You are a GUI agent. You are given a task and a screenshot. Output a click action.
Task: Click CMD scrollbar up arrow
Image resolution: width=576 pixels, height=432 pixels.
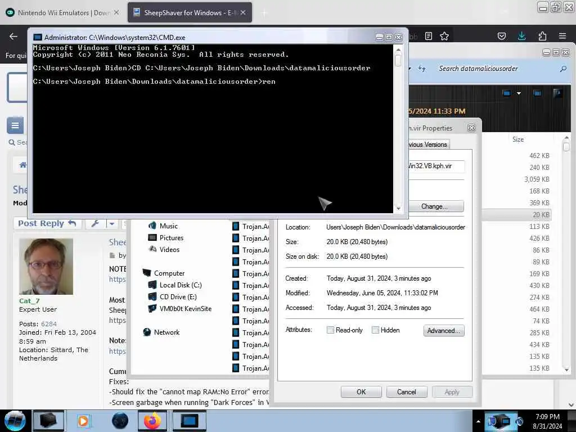[x=398, y=49]
